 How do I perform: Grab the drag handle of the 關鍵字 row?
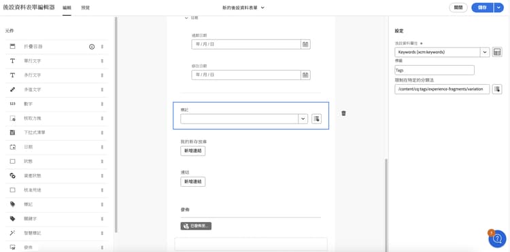pos(102,219)
